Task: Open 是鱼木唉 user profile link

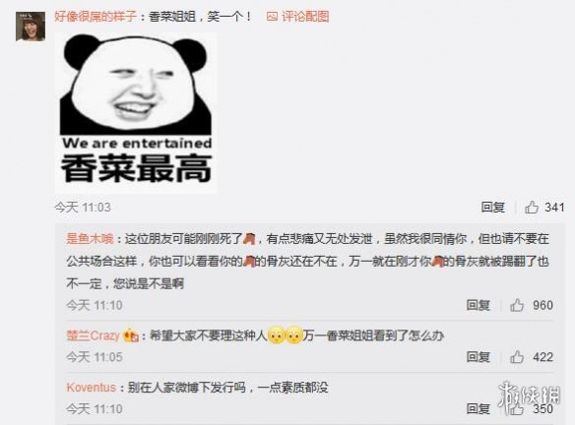Action: [90, 239]
